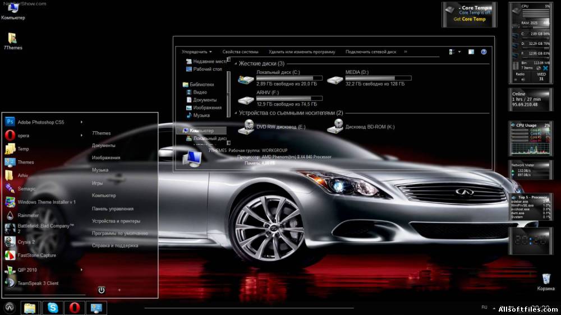Launch QIP 2010 from Start menu
This screenshot has height=315, width=561.
[27, 270]
